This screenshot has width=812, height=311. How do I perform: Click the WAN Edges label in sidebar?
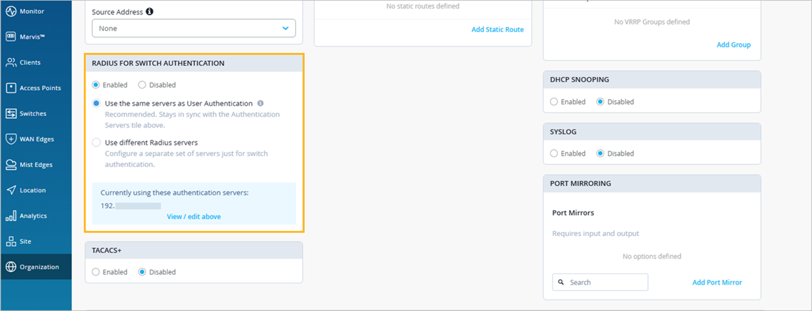click(x=37, y=140)
